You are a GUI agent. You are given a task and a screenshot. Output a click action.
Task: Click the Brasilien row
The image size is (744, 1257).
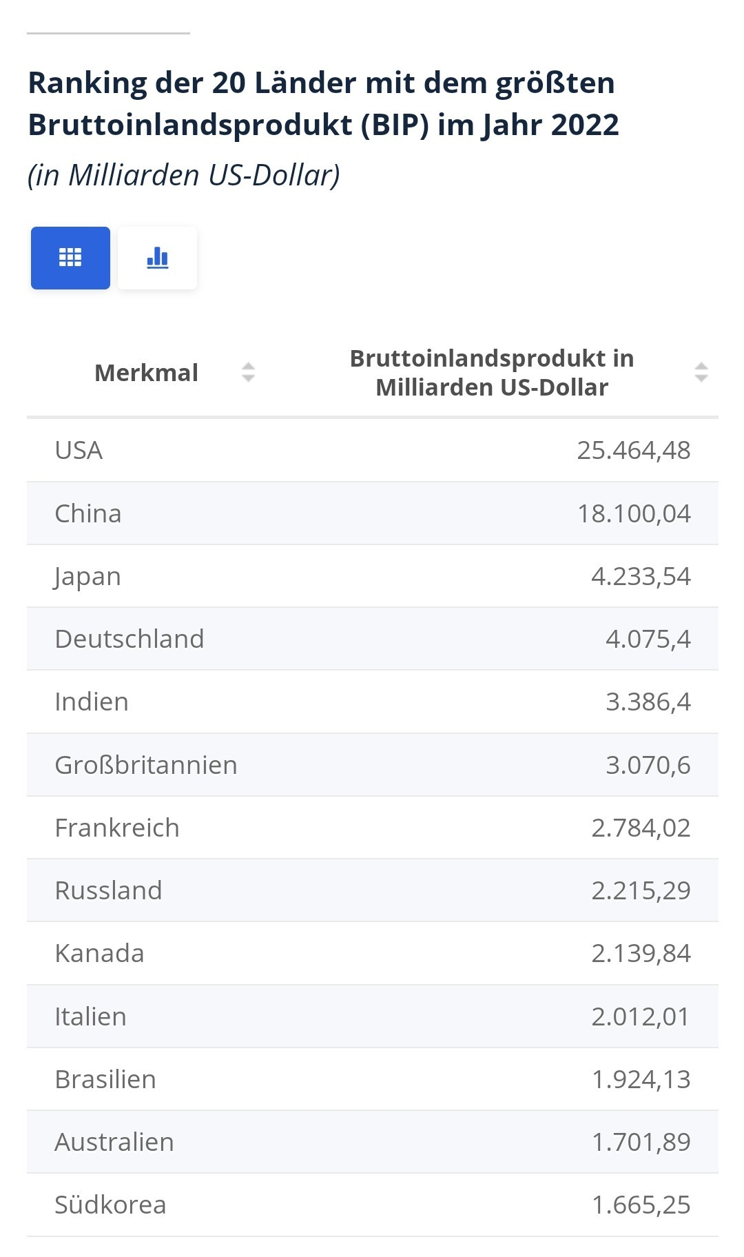point(373,1079)
